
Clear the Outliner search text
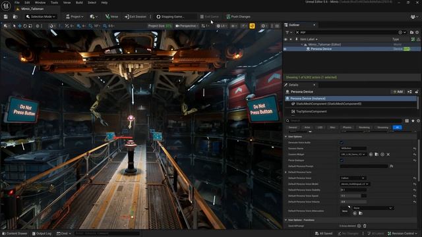point(297,32)
